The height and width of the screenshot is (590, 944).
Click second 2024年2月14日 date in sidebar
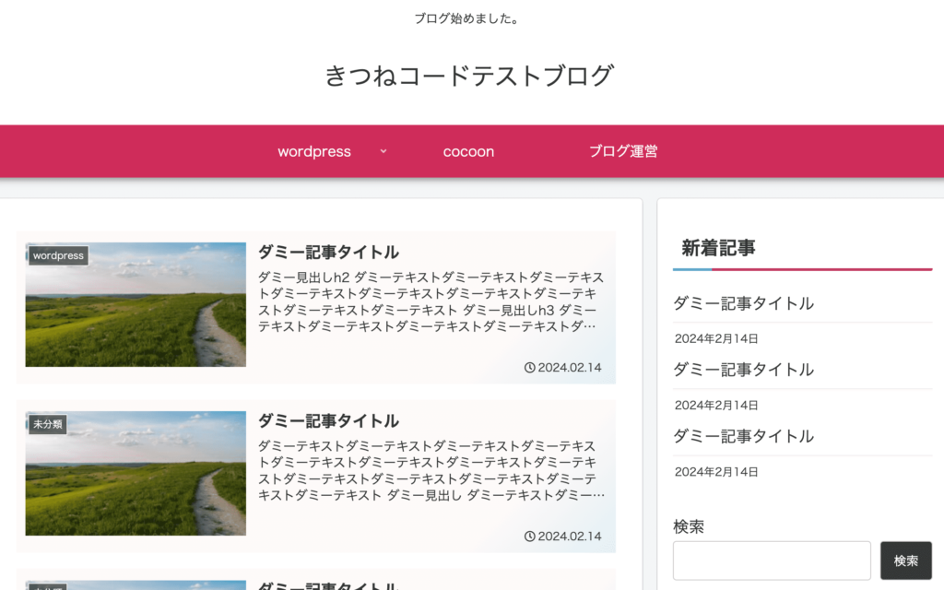[x=716, y=406]
